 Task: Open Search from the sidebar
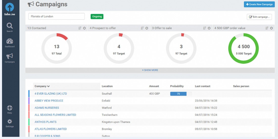[10, 27]
